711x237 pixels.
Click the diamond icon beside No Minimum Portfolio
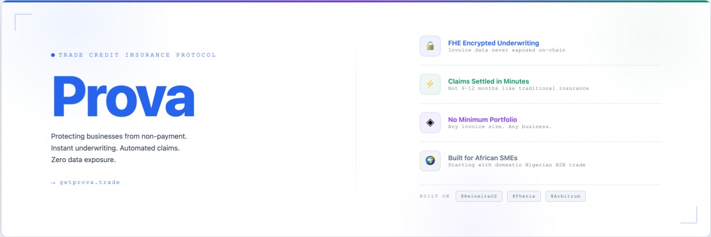[430, 123]
